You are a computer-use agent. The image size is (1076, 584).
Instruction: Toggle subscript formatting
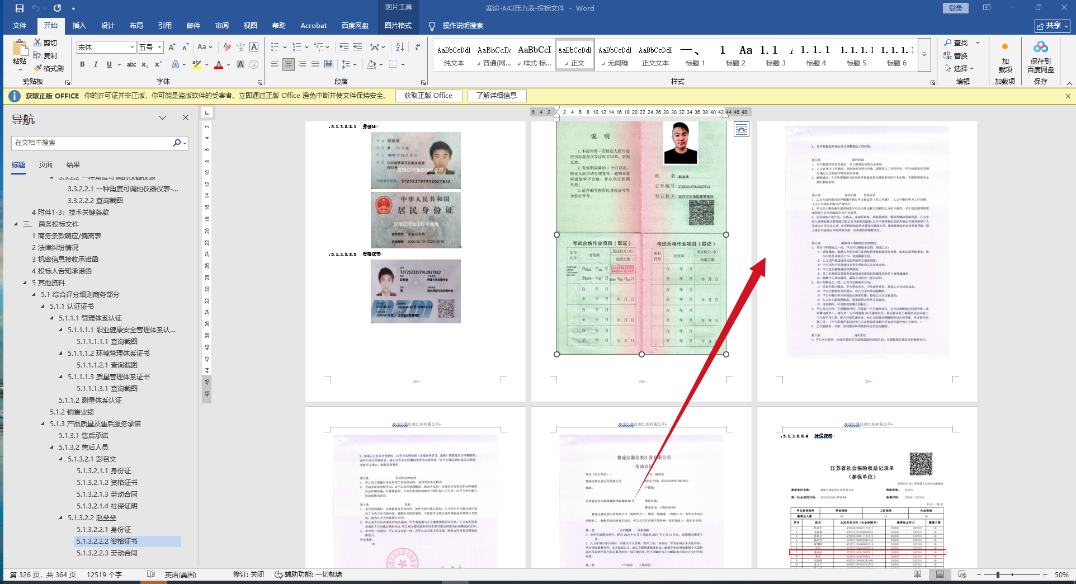145,64
